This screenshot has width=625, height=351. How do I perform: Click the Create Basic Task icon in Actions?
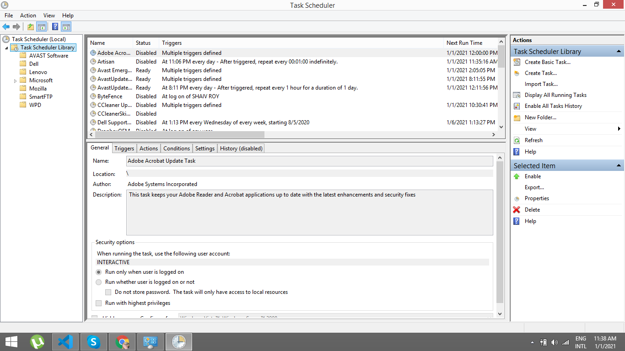517,62
